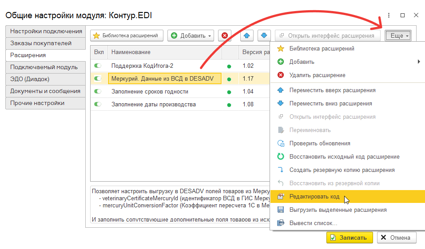Select the row Поддержка КодИтога-2

(180, 66)
